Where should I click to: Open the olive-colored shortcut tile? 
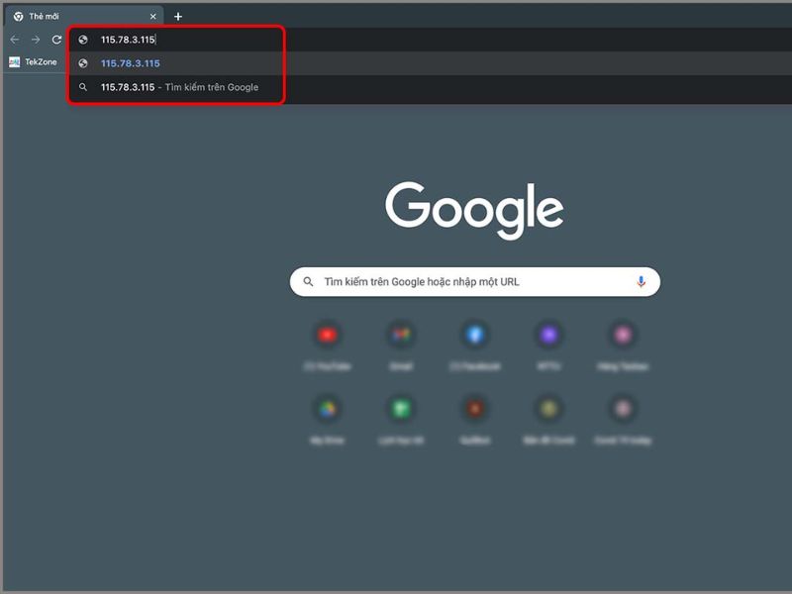[x=549, y=420]
